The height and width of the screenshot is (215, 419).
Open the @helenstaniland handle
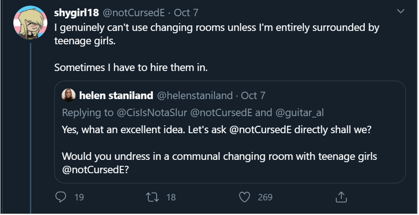click(195, 96)
